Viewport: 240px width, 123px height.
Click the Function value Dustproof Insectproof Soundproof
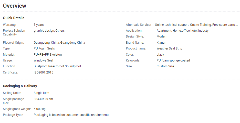(x=57, y=66)
